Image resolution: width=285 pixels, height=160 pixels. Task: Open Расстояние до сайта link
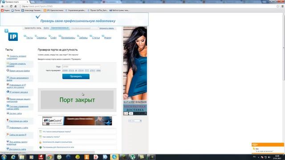[18, 121]
